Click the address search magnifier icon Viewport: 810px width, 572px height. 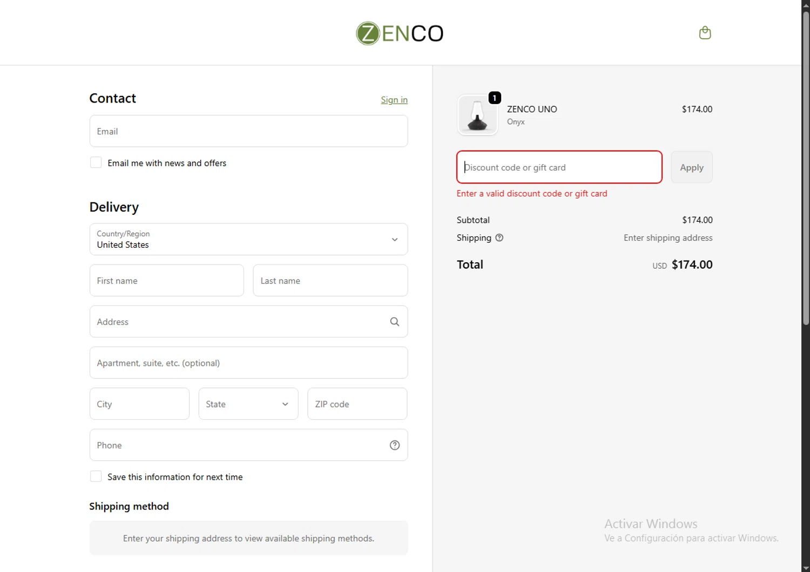coord(395,322)
